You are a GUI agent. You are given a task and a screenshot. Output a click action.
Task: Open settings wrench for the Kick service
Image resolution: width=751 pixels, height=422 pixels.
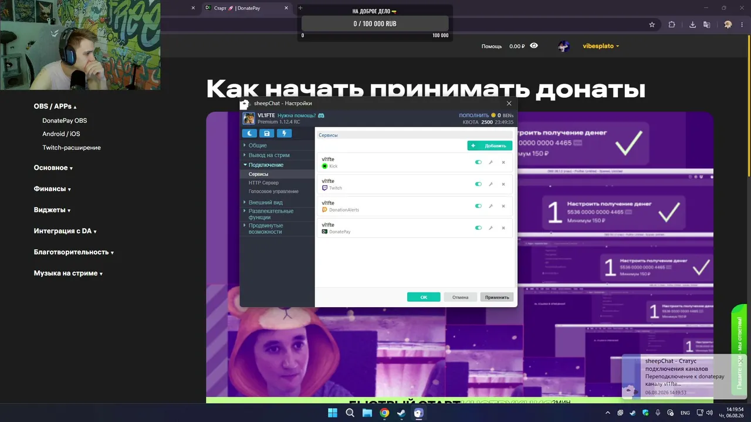tap(490, 162)
